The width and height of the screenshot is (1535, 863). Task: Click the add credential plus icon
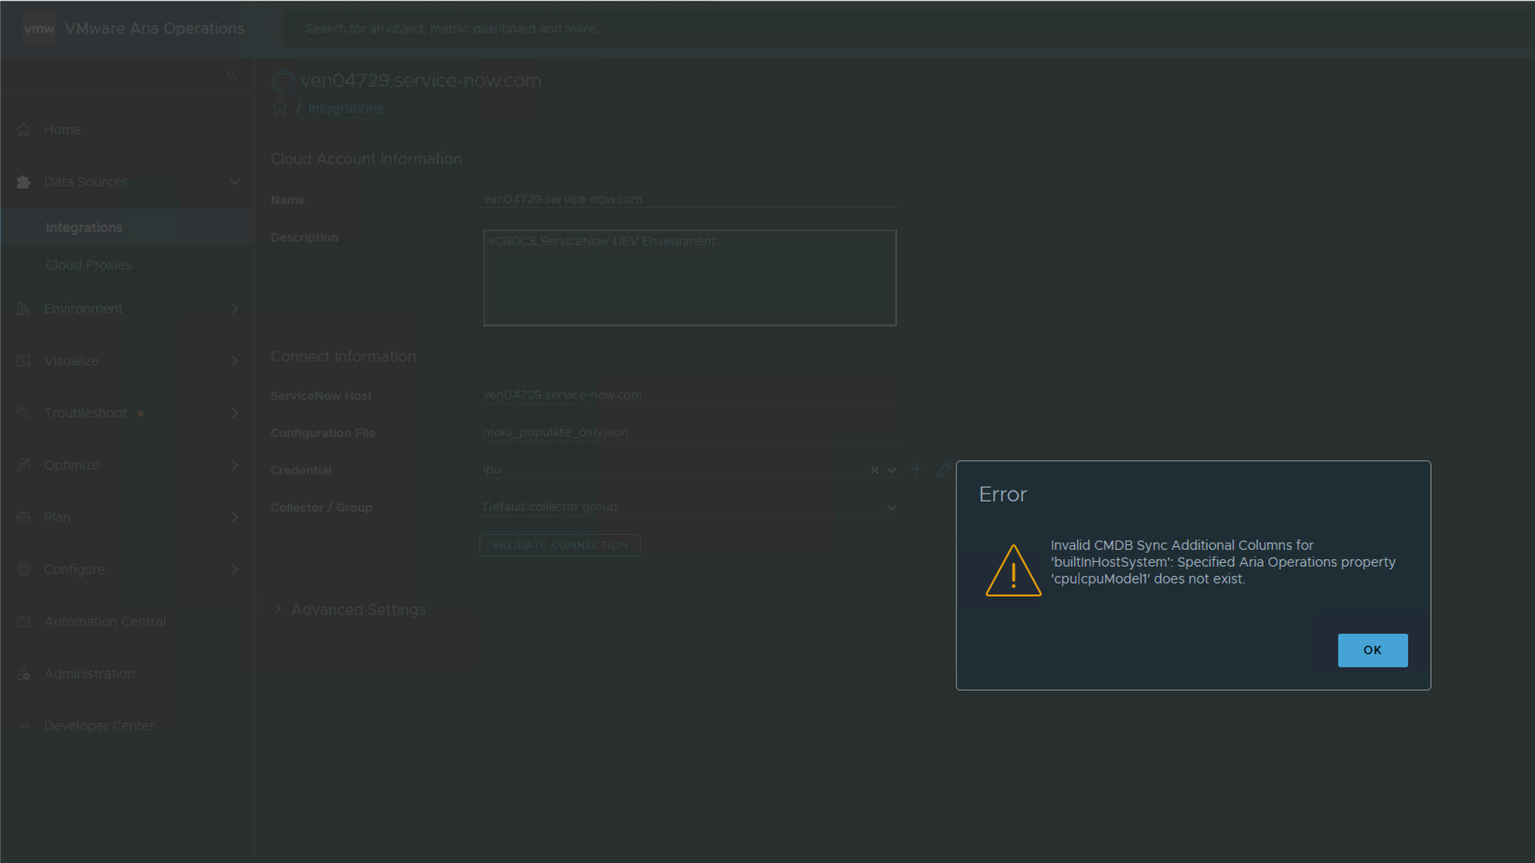(917, 470)
